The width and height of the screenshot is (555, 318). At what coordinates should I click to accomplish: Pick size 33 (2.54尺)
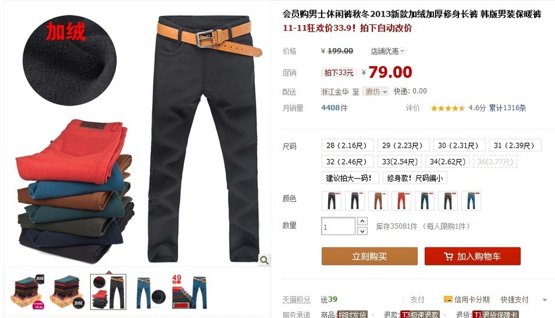point(400,161)
